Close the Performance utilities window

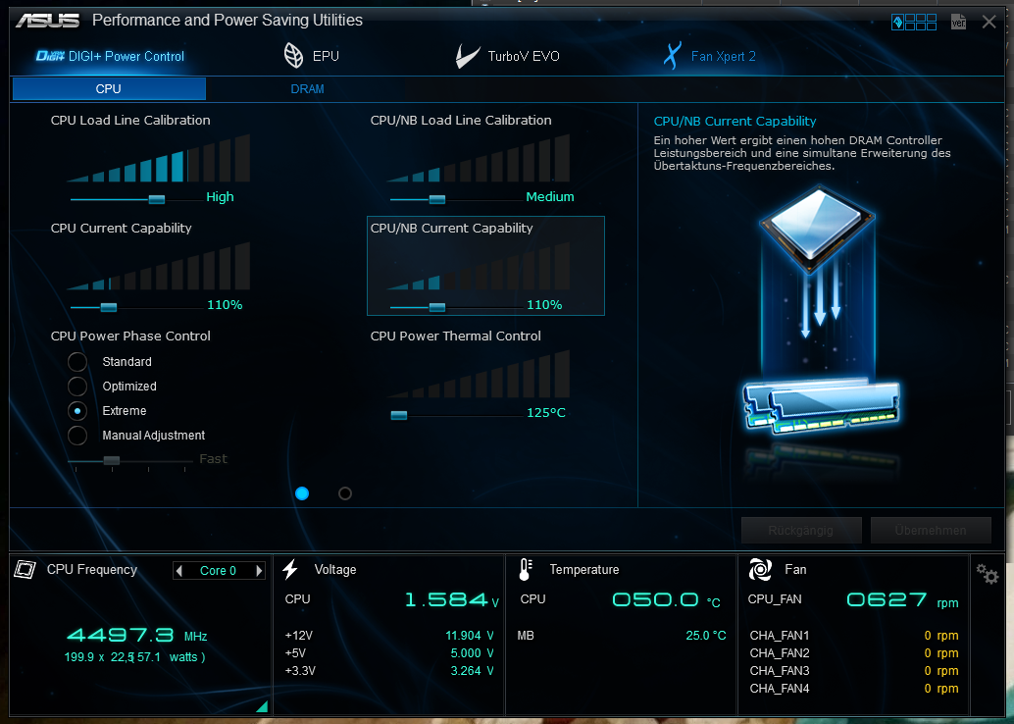[x=989, y=22]
